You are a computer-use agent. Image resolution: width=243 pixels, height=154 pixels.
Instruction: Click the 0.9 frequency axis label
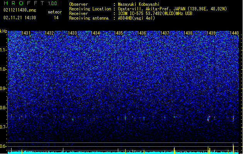click(3, 89)
